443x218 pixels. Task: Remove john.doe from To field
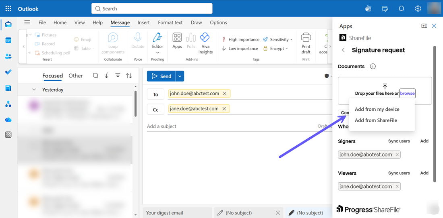[x=225, y=94]
